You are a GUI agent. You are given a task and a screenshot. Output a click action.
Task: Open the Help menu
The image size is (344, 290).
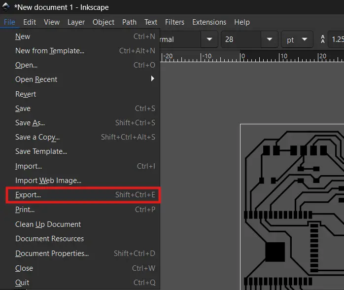[x=242, y=22]
